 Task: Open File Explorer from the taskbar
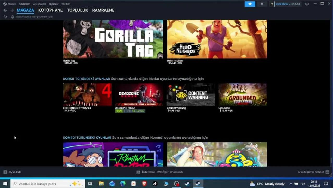[x=101, y=184]
